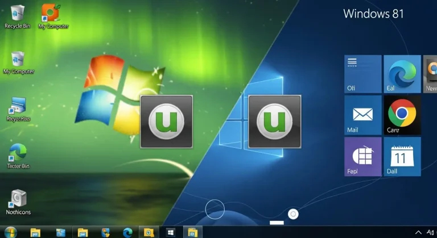Click the A0 indicator in the system tray
This screenshot has width=437, height=238.
click(430, 232)
